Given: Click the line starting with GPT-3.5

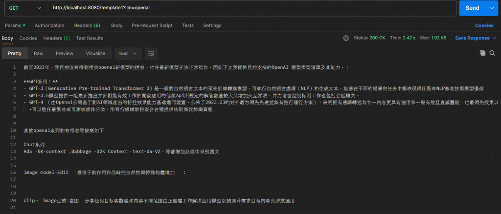Looking at the screenshot, I should click(x=192, y=95).
